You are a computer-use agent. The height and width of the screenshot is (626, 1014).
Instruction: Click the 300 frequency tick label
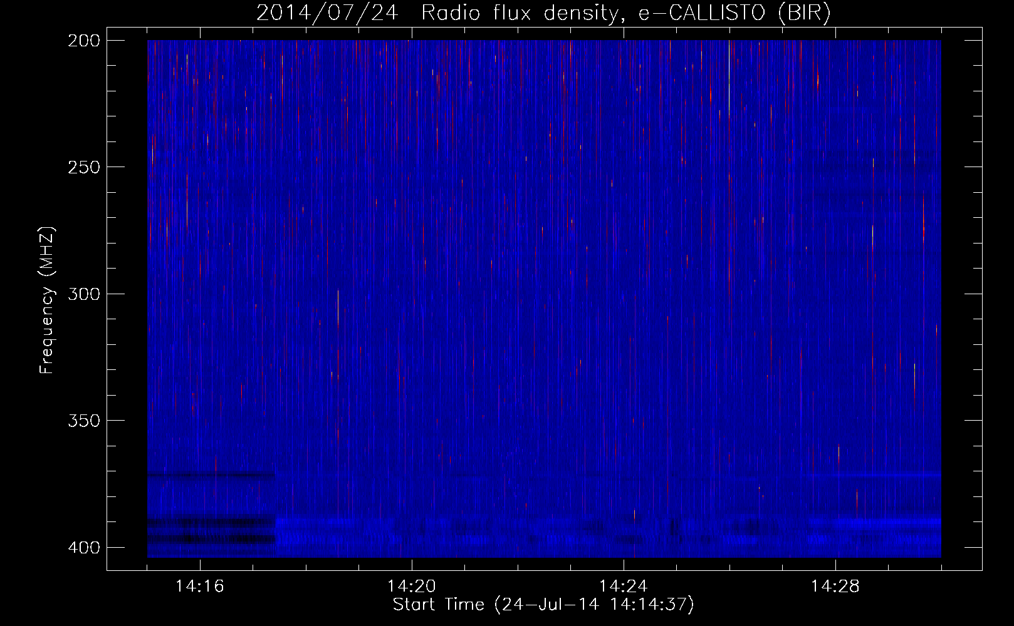83,294
